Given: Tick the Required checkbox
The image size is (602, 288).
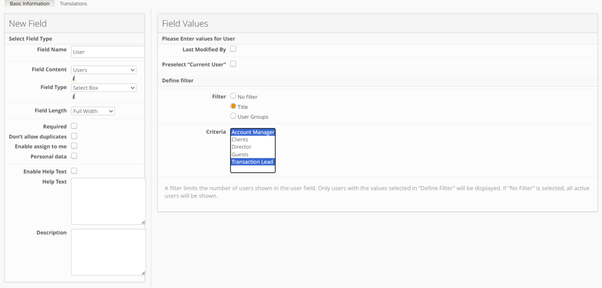Looking at the screenshot, I should tap(74, 126).
